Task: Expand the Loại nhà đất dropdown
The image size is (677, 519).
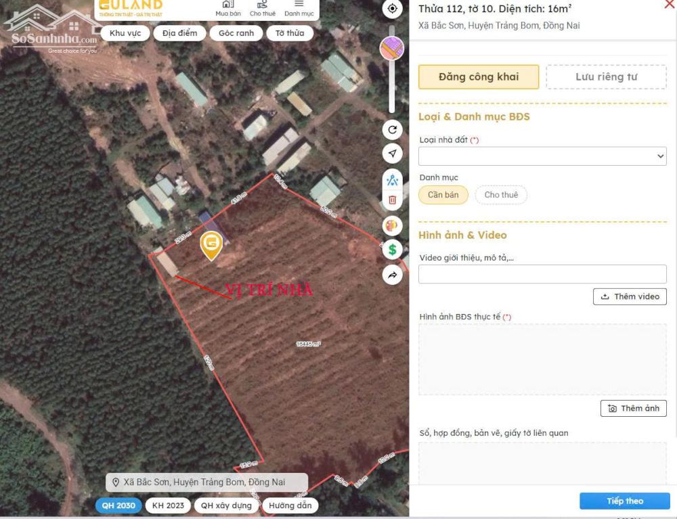Action: 542,156
